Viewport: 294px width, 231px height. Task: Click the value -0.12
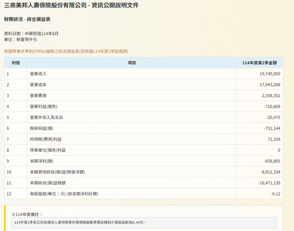click(276, 193)
